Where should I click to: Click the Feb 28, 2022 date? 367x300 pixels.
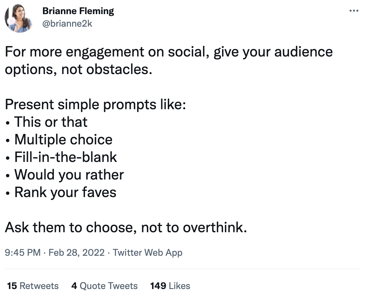coord(77,253)
